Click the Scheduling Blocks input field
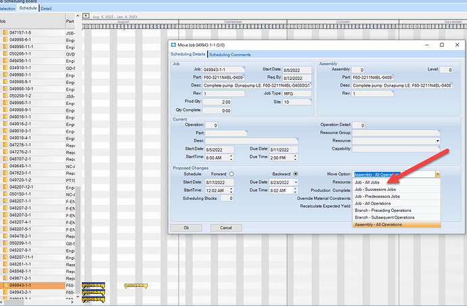 tap(227, 198)
